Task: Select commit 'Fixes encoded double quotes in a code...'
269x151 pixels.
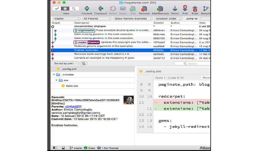Action: click(131, 30)
